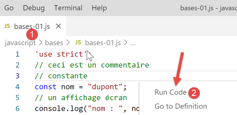Open the bases-01.js file breadcrumb
The image size is (237, 115).
pos(103,43)
